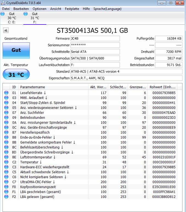Viewport: 186px width, 212px height.
Task: Click raw value E35C00001E00
Action: coord(164,187)
